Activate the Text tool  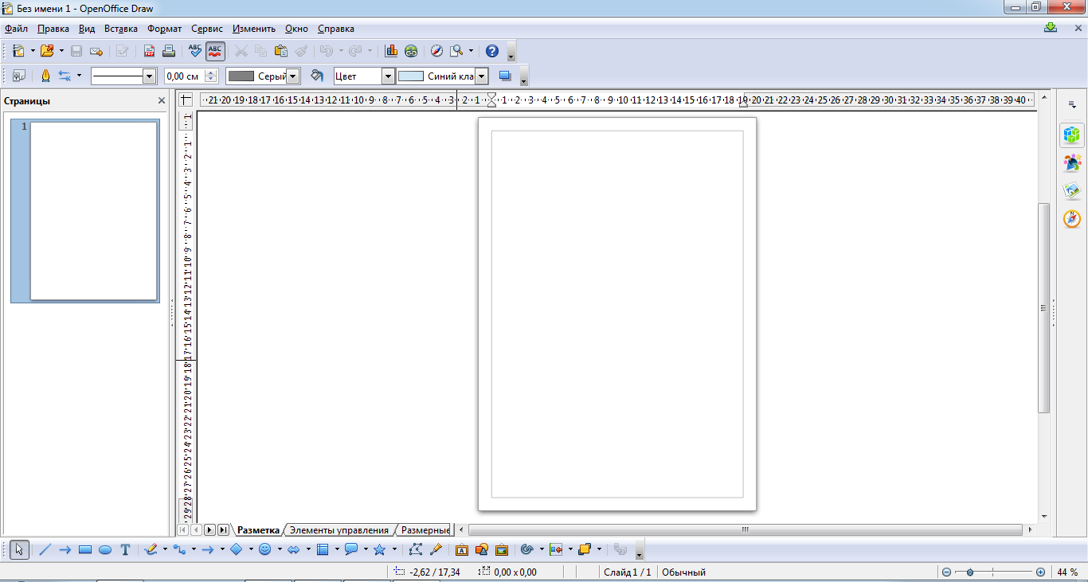pyautogui.click(x=125, y=549)
